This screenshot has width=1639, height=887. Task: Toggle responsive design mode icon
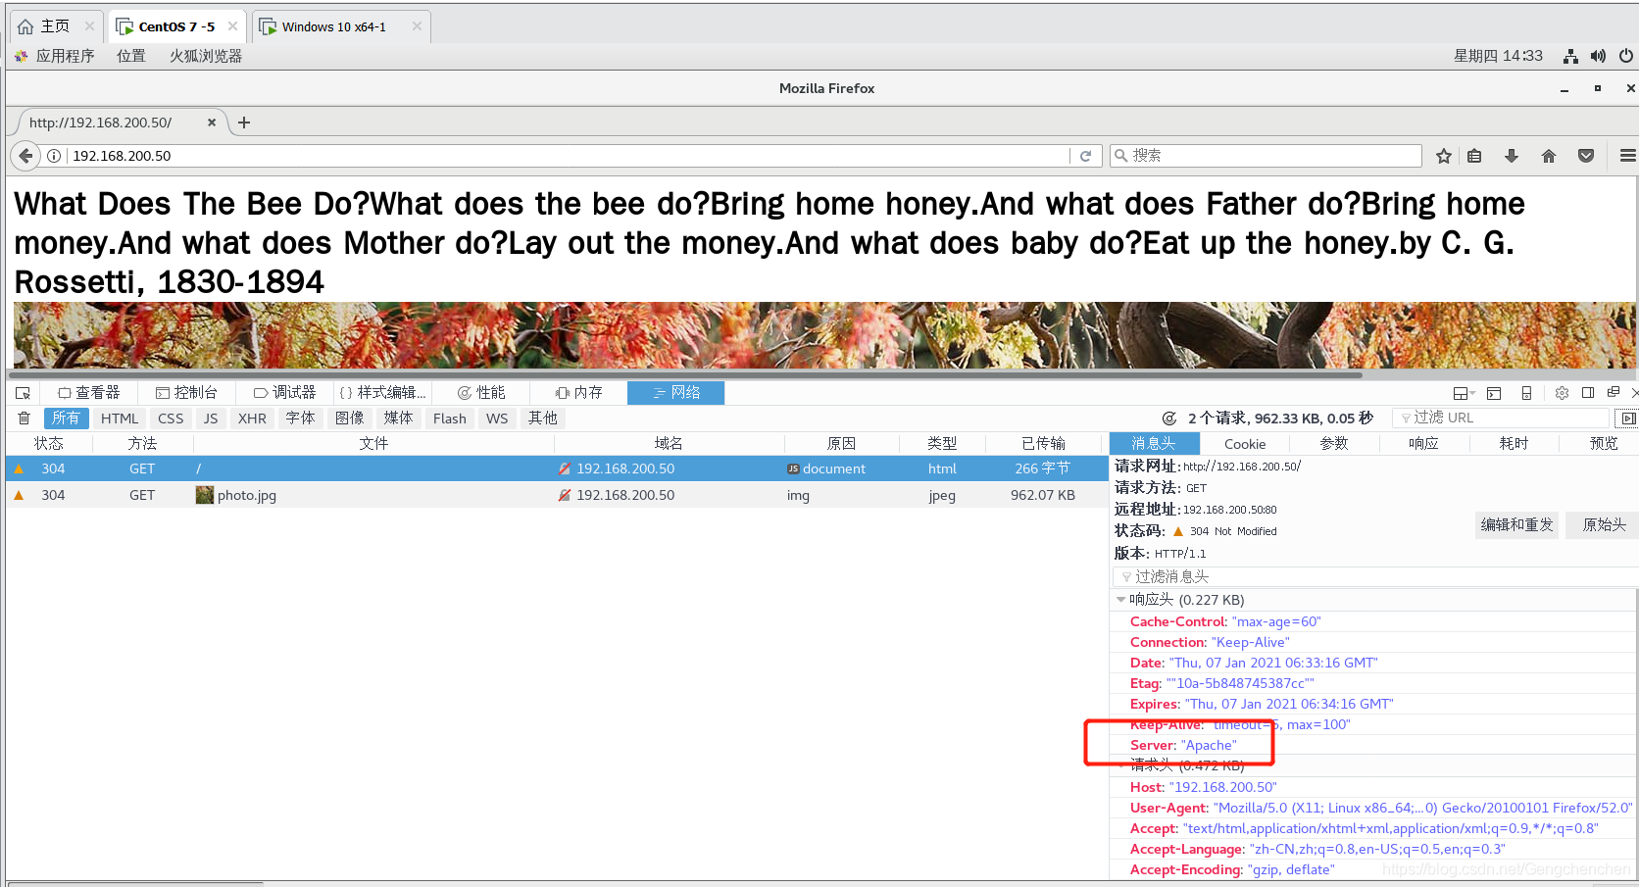tap(1526, 393)
